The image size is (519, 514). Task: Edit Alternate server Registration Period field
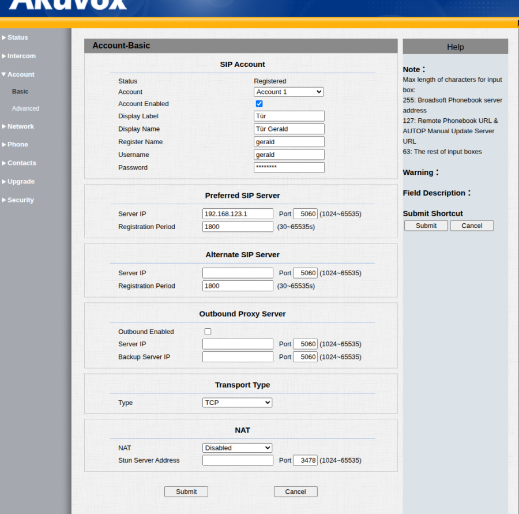pos(238,286)
